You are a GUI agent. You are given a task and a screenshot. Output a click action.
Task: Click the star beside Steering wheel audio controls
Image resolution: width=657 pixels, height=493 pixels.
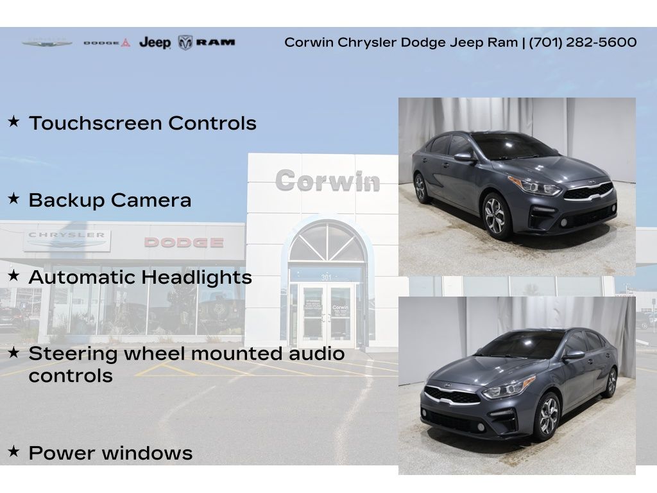[x=13, y=352]
